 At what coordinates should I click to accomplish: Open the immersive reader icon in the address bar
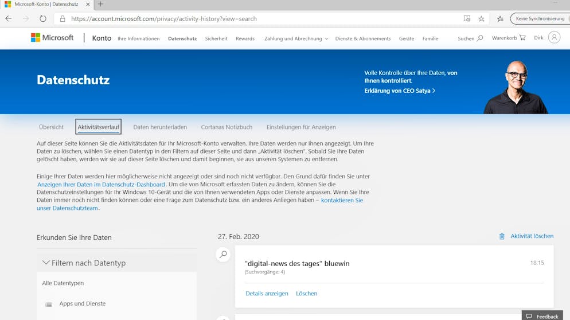[x=467, y=18]
